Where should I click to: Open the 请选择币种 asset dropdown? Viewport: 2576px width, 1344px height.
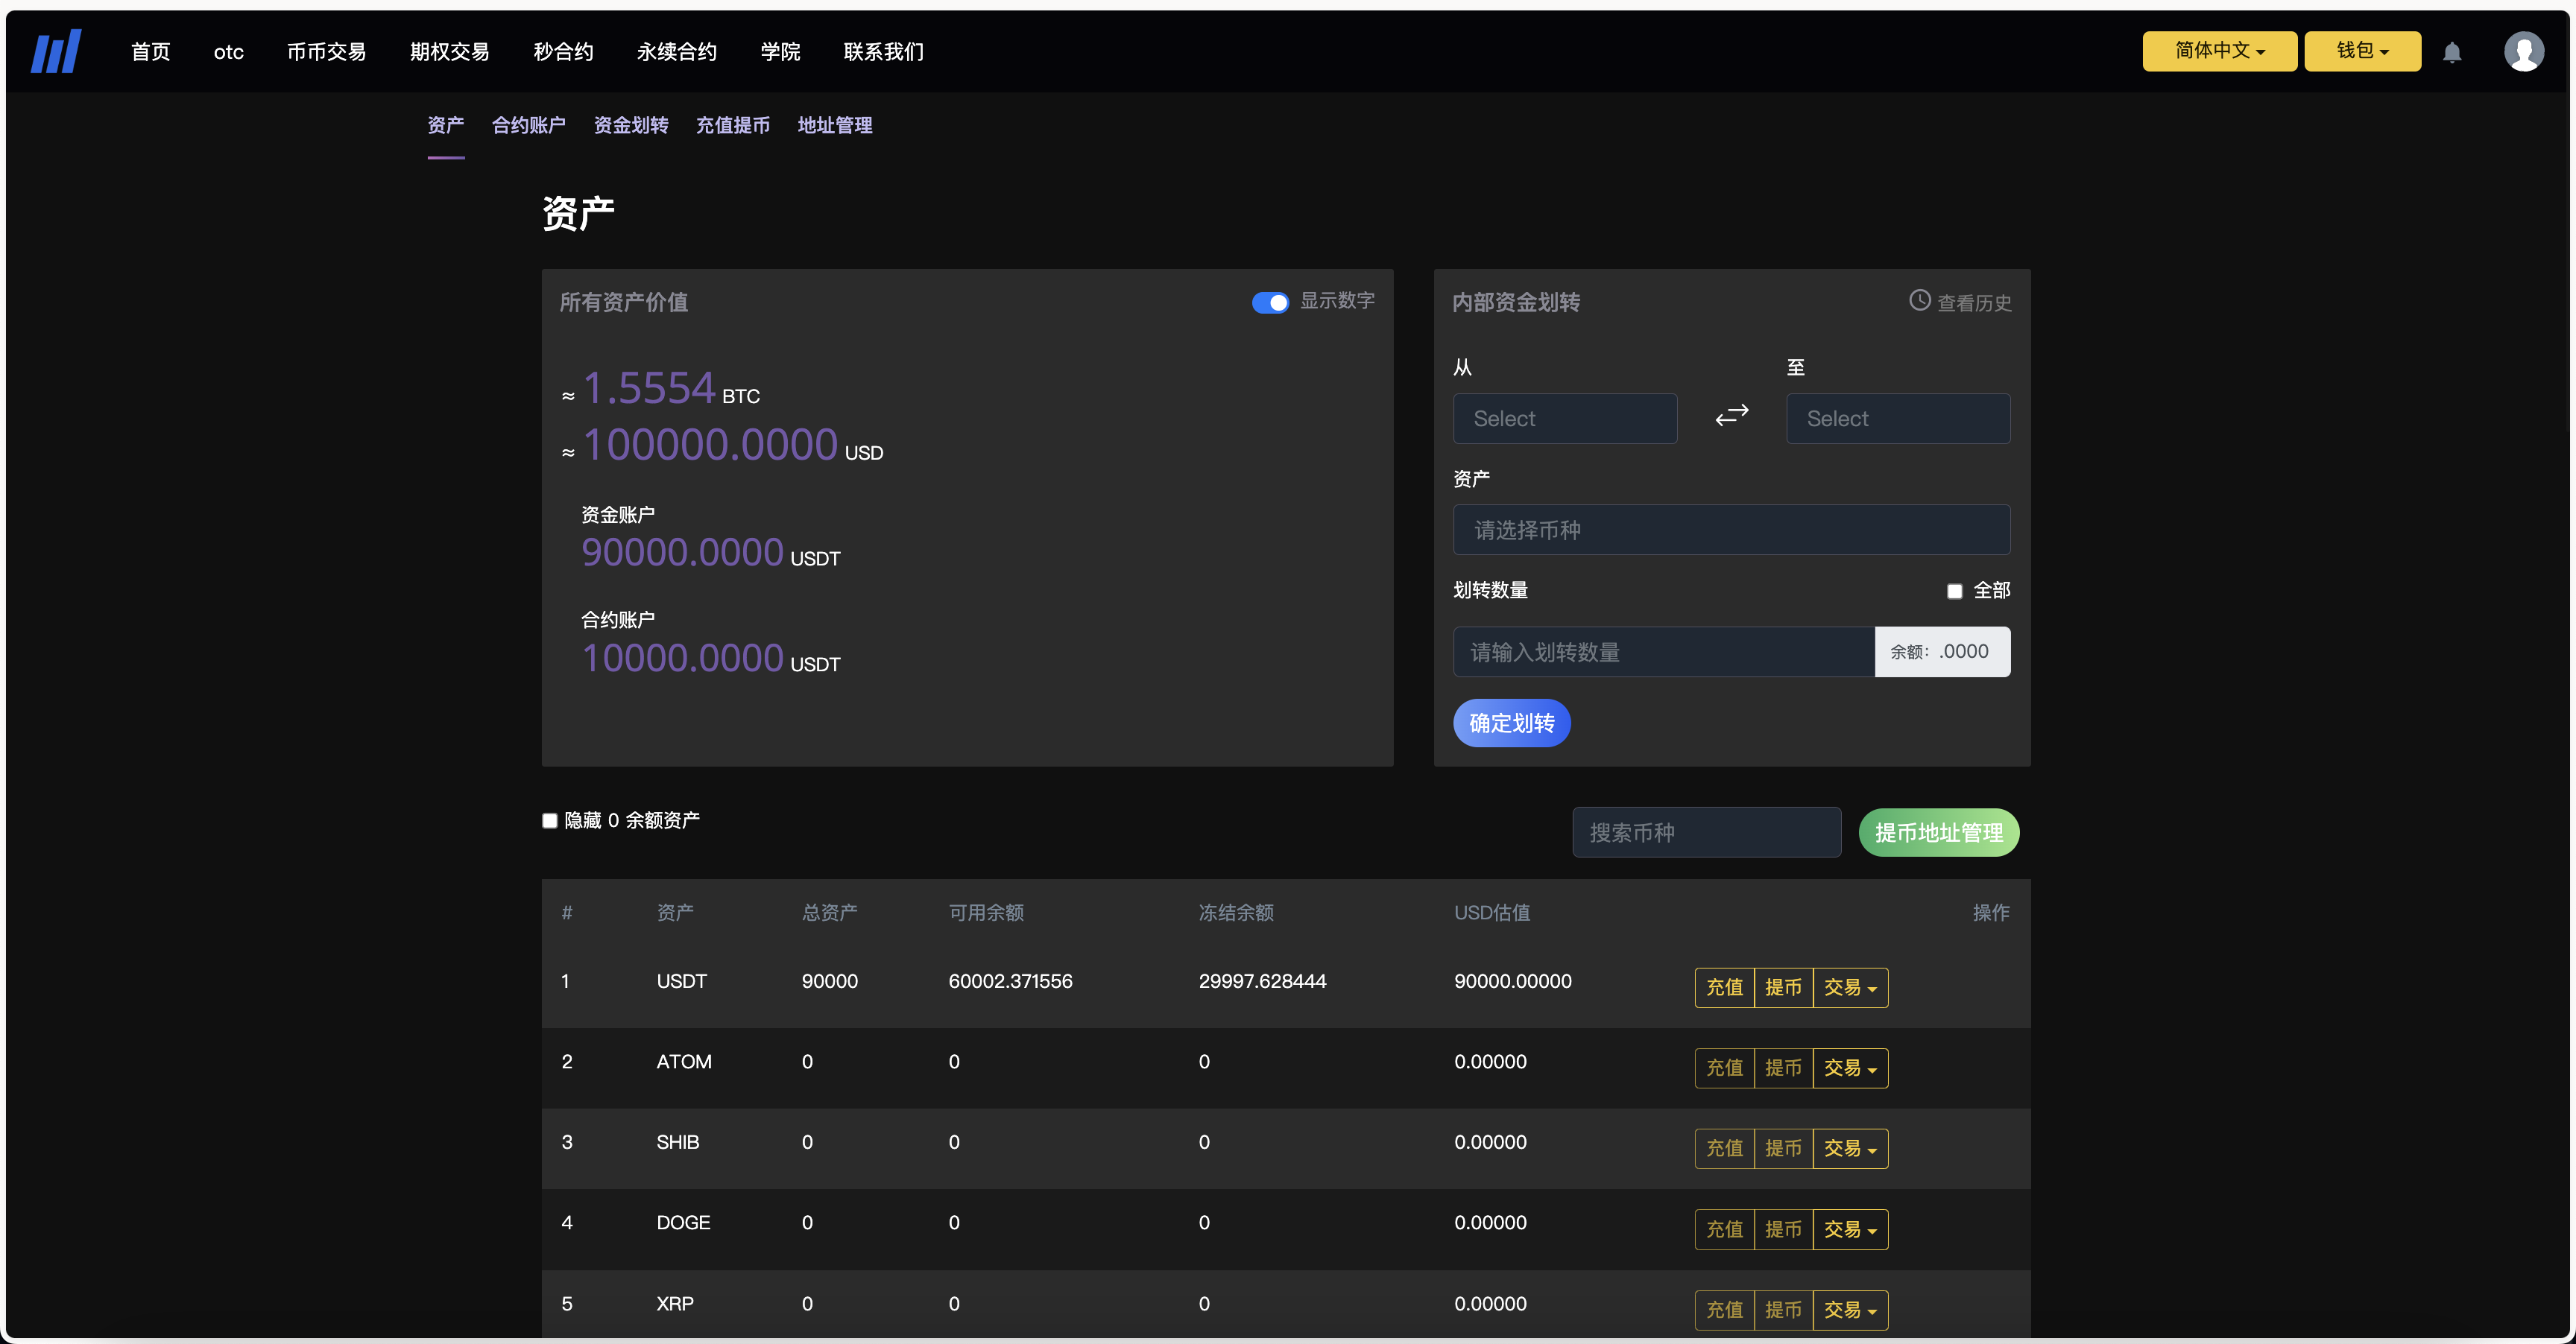coord(1731,530)
